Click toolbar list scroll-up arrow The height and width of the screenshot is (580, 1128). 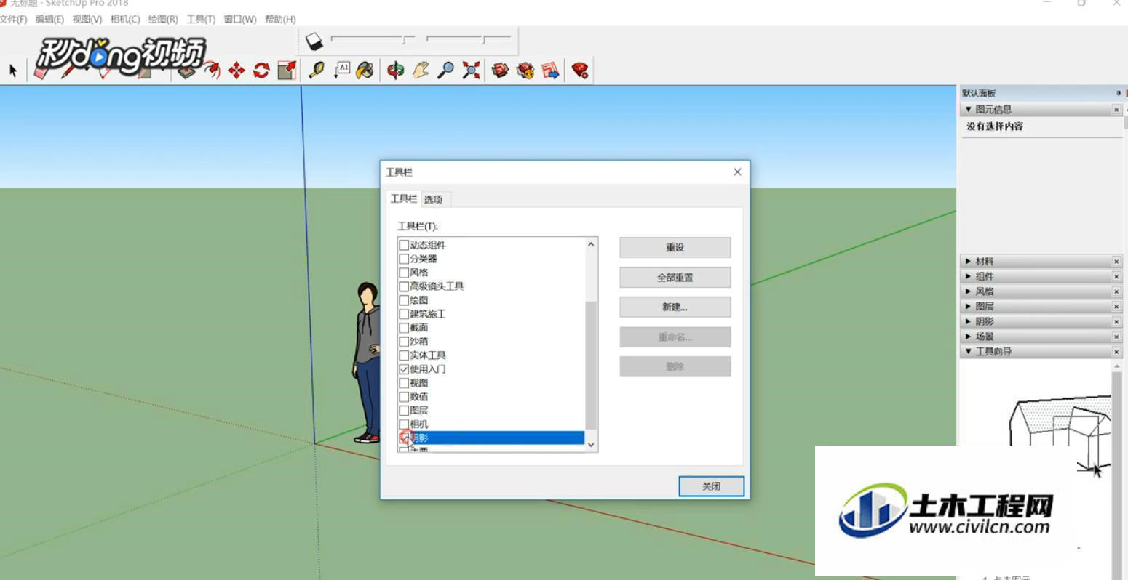pos(591,245)
